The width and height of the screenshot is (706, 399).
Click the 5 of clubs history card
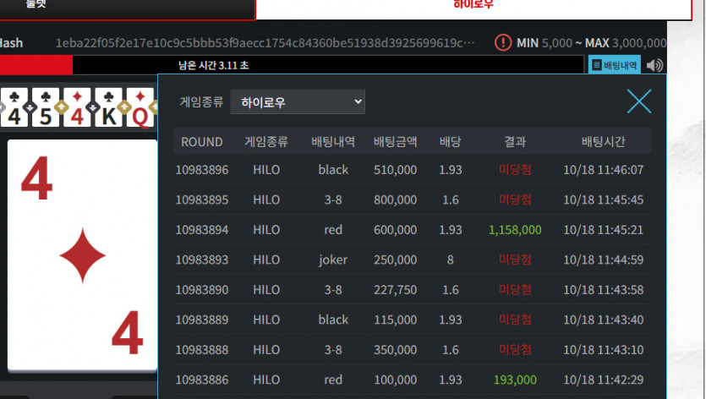[x=46, y=107]
